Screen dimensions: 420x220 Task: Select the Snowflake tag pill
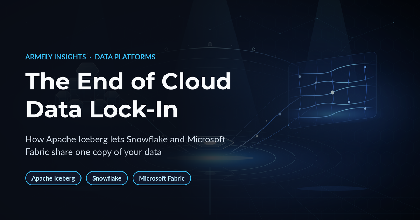[107, 178]
